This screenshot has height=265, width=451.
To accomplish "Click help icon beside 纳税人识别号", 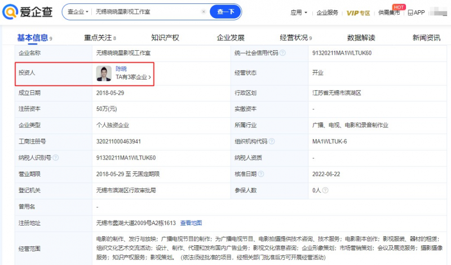I will click(55, 158).
